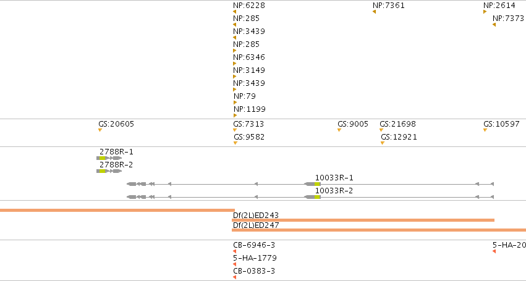Select the red arrow below 5-HA-1779
Screen dimensions: 526x281
(234, 264)
